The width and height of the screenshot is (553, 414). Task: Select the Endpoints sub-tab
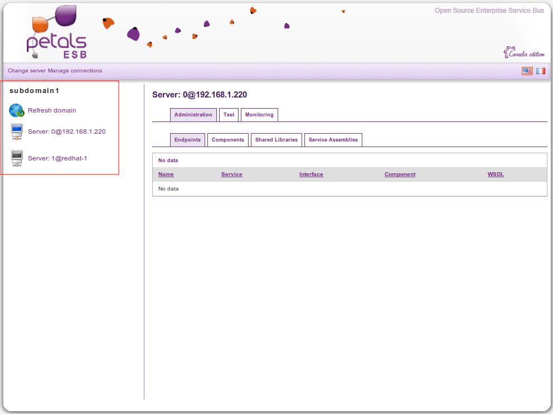[x=187, y=140]
